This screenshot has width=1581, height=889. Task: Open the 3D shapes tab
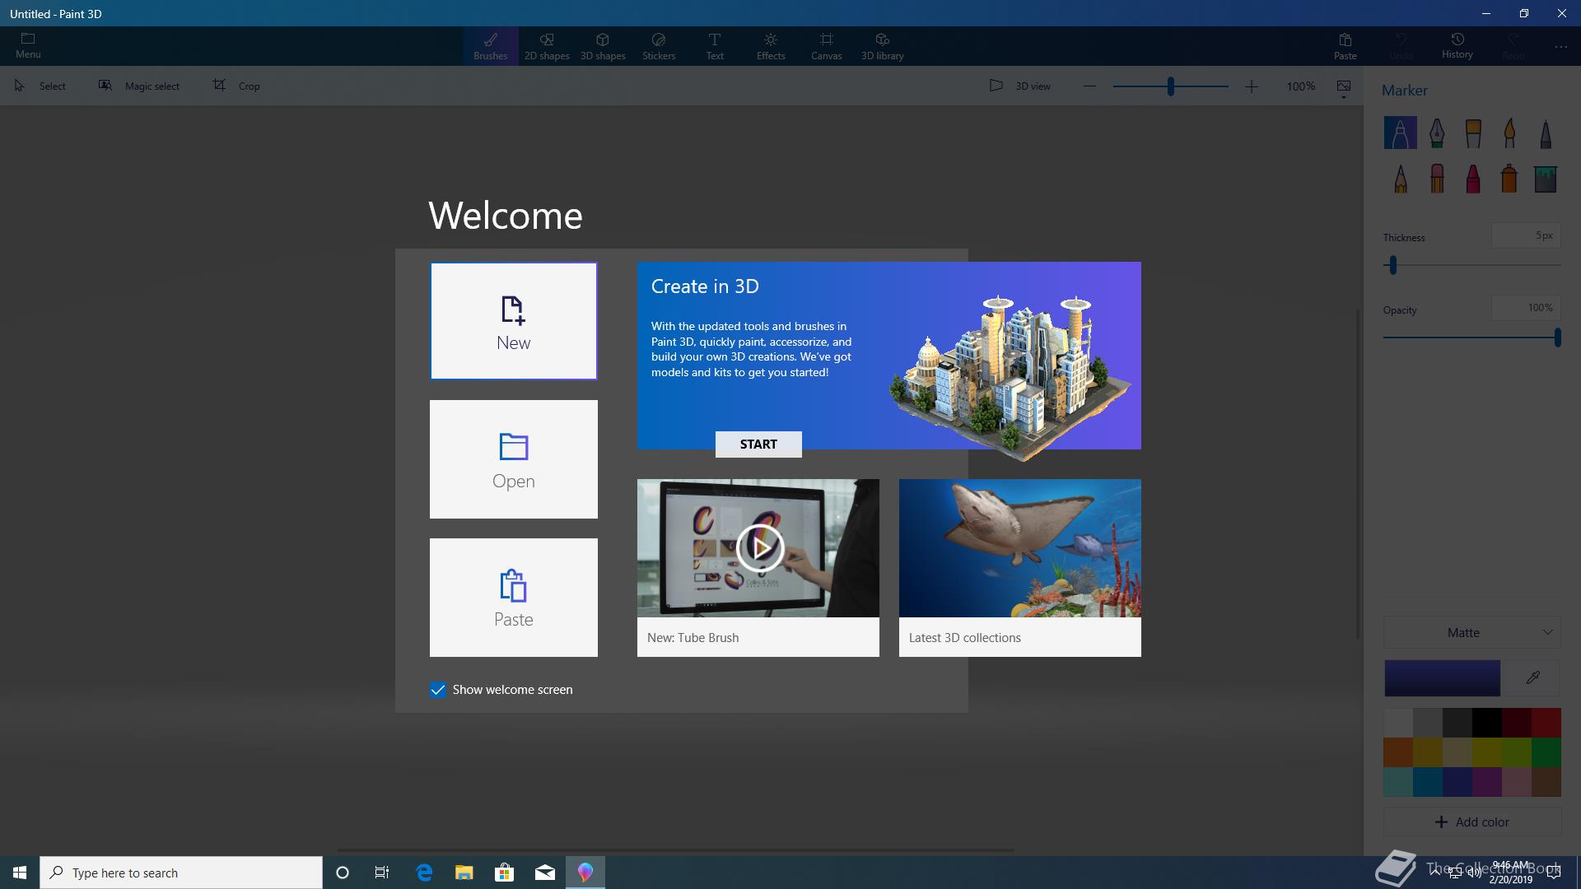[x=603, y=46]
